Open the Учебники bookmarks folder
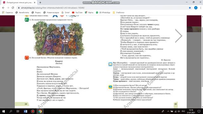203x114 pixels. click(x=119, y=13)
